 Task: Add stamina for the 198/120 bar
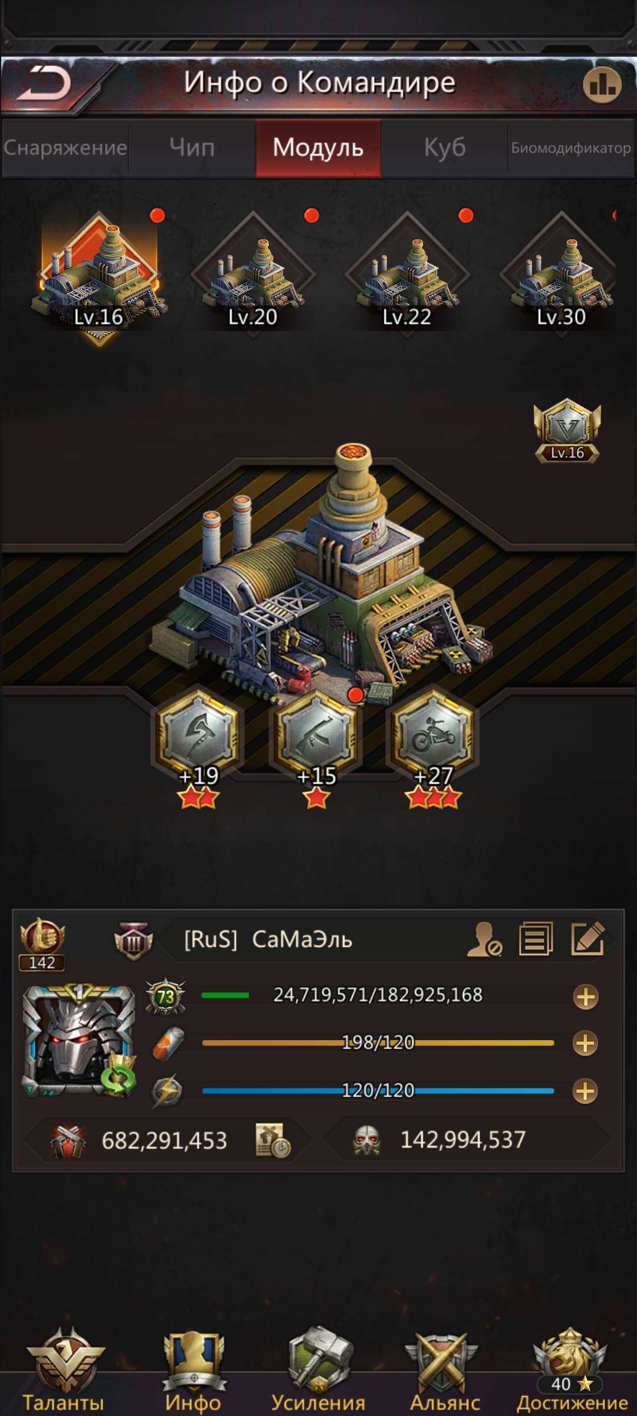click(x=585, y=1043)
